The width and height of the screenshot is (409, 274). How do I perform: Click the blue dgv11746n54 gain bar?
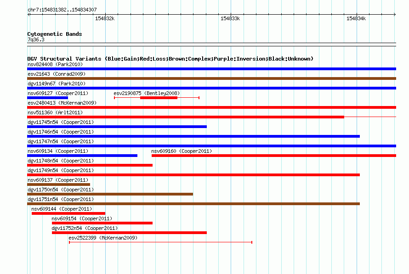tap(193, 136)
